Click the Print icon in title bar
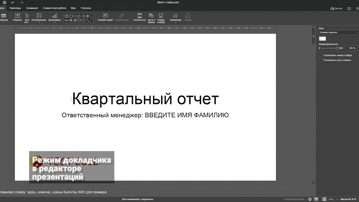 [x=4, y=2]
